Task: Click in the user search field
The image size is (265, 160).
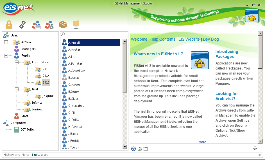Action: [94, 34]
